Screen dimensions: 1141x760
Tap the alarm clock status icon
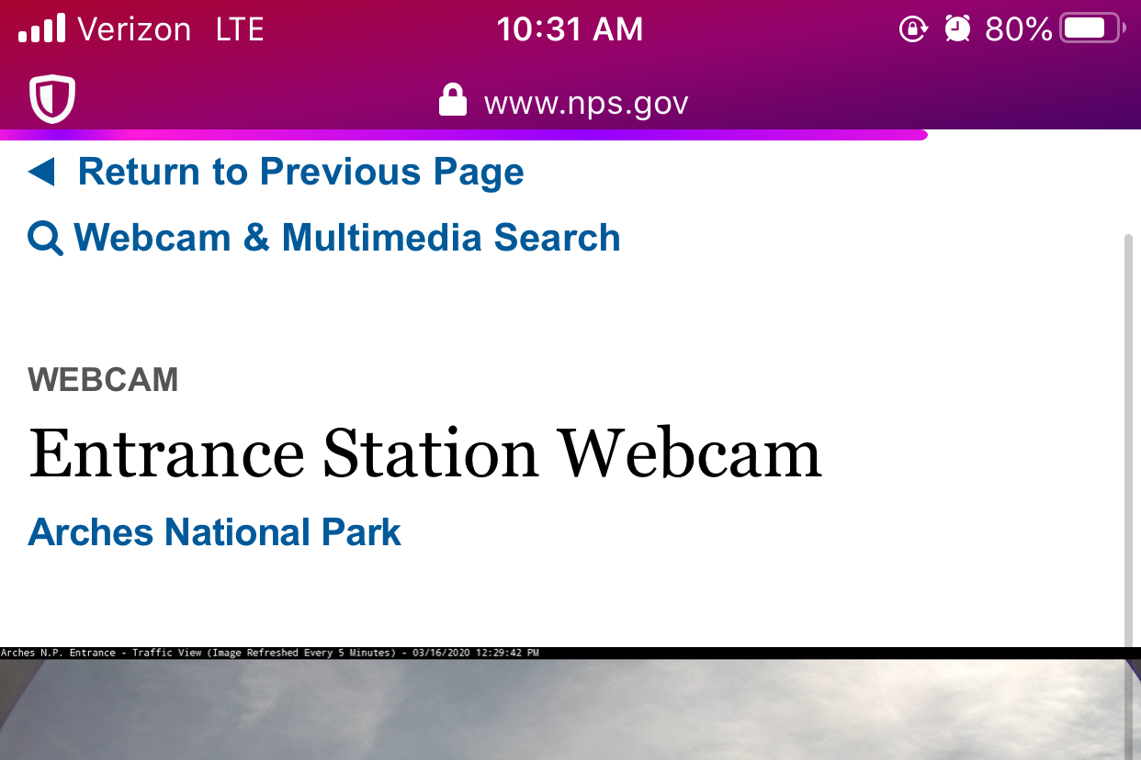click(957, 29)
